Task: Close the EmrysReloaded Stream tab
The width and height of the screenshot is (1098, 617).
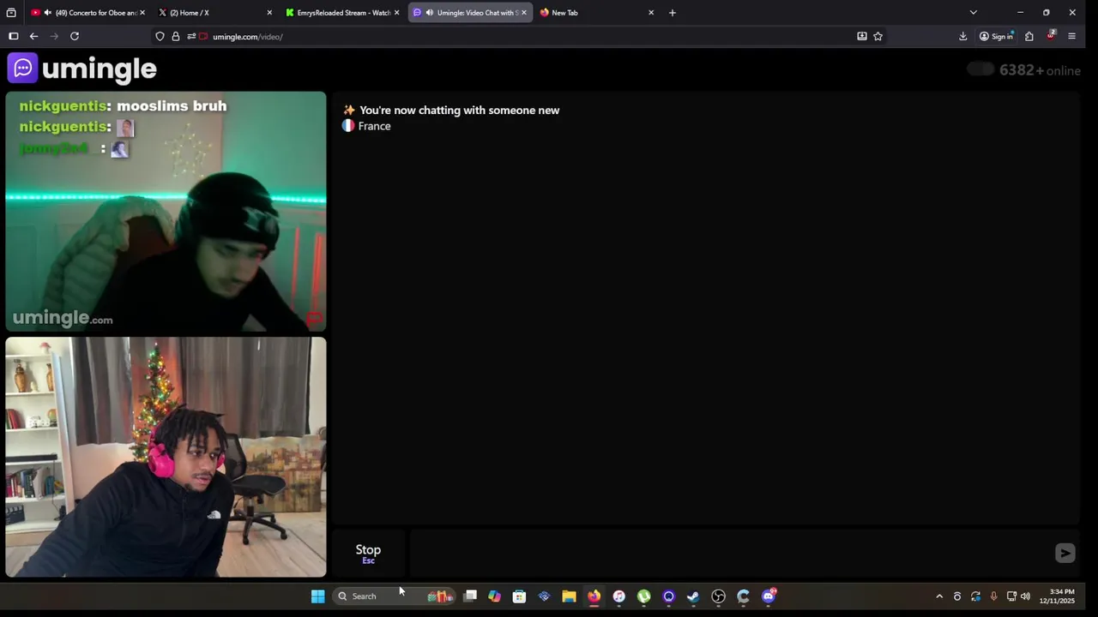Action: tap(396, 13)
